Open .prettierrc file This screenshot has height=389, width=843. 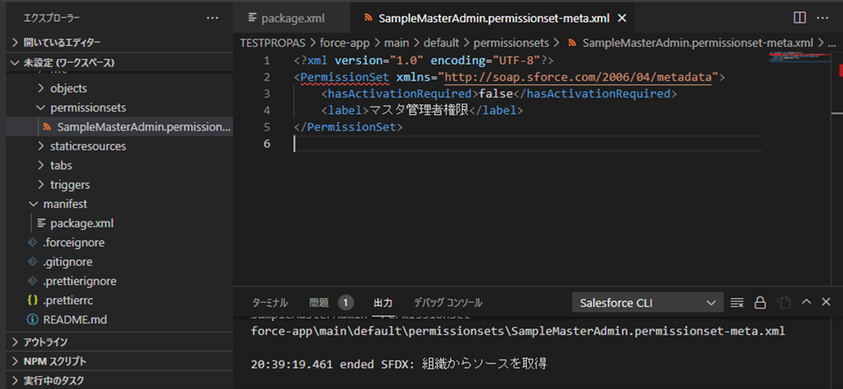click(68, 300)
